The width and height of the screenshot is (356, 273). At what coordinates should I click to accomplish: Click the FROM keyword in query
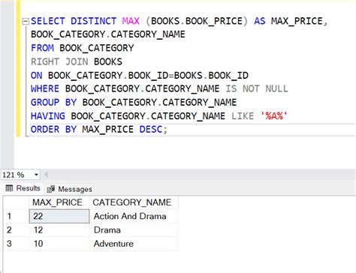coord(42,48)
